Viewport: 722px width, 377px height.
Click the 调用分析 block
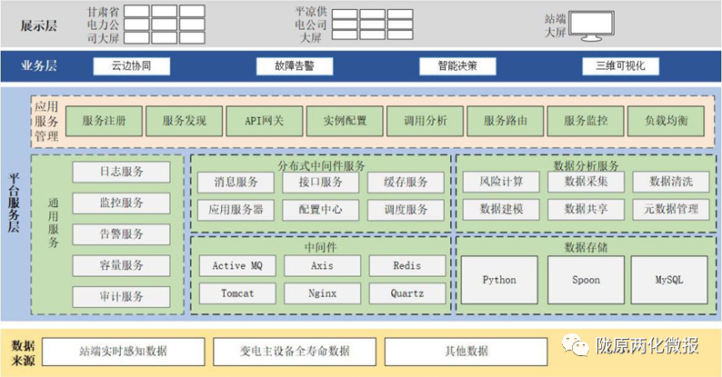[x=425, y=121]
